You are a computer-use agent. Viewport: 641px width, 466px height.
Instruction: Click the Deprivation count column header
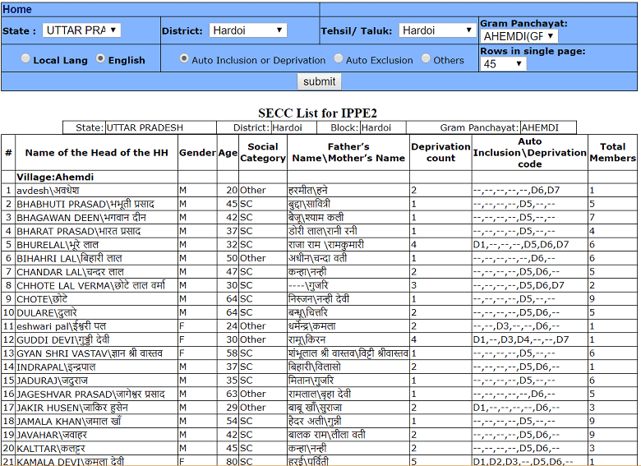point(440,153)
